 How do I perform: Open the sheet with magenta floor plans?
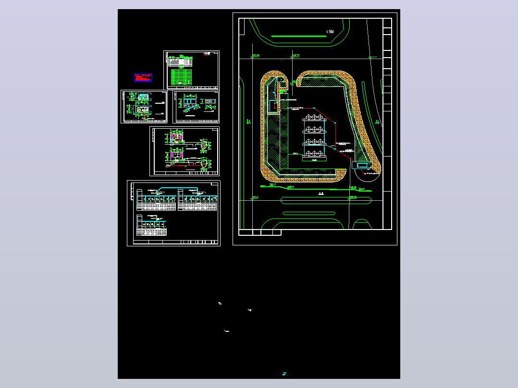(185, 151)
